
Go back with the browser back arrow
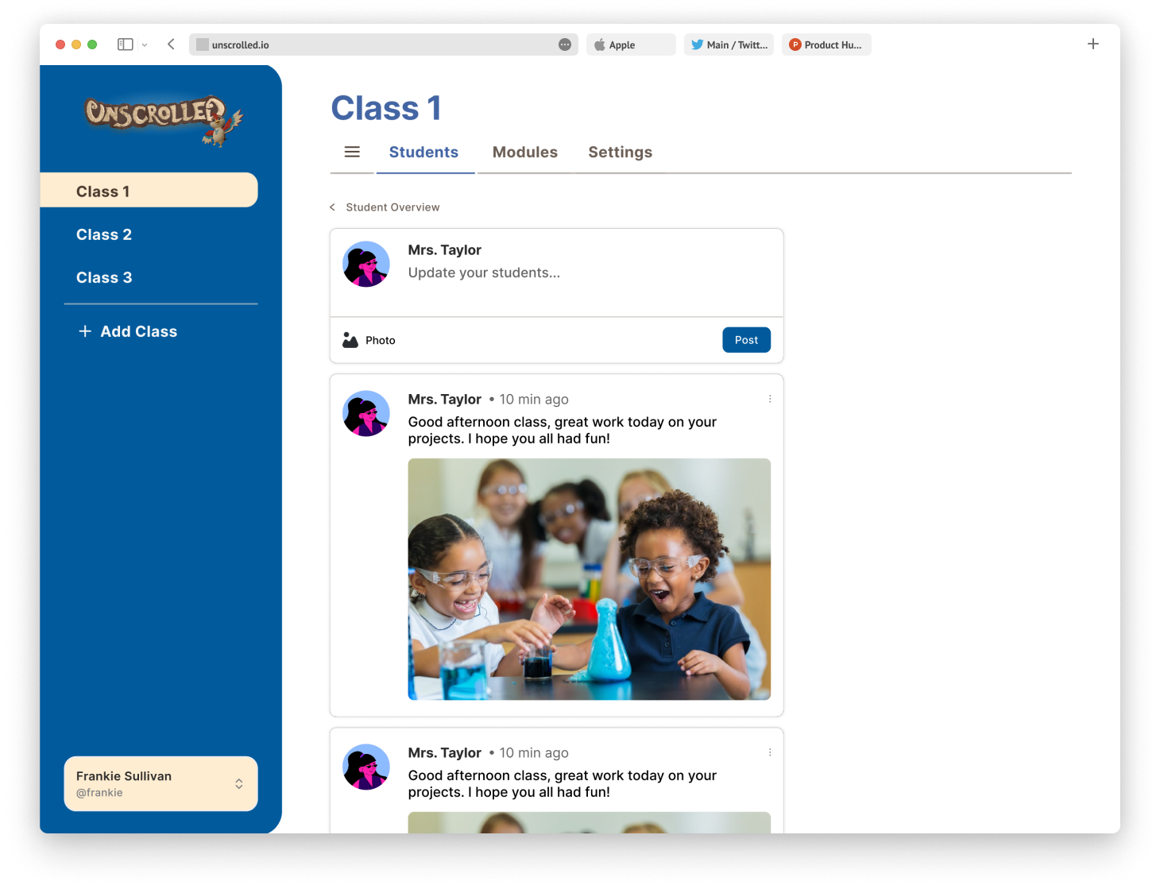171,44
